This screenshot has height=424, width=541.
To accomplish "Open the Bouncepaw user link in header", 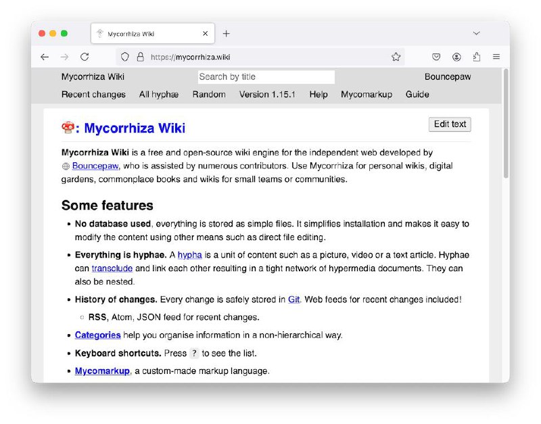I will tap(448, 76).
